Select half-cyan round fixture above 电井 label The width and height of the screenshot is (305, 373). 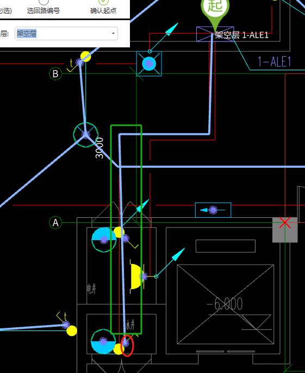click(x=104, y=240)
